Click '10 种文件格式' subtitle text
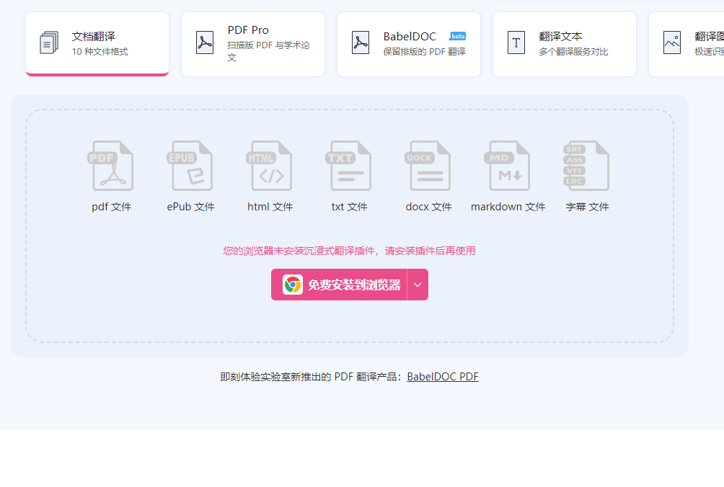 (x=100, y=52)
